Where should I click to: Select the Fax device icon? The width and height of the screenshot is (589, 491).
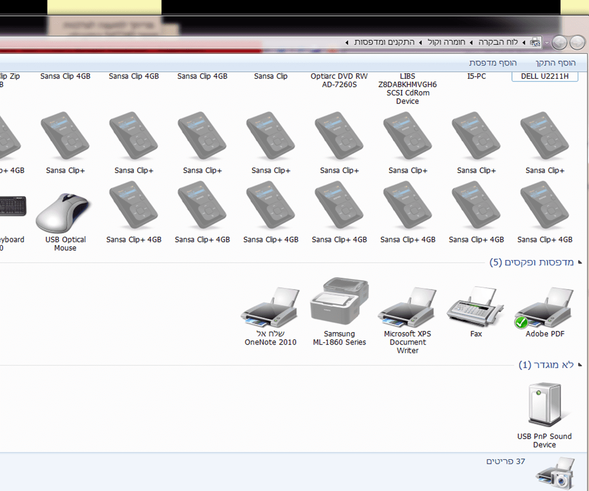tap(475, 306)
